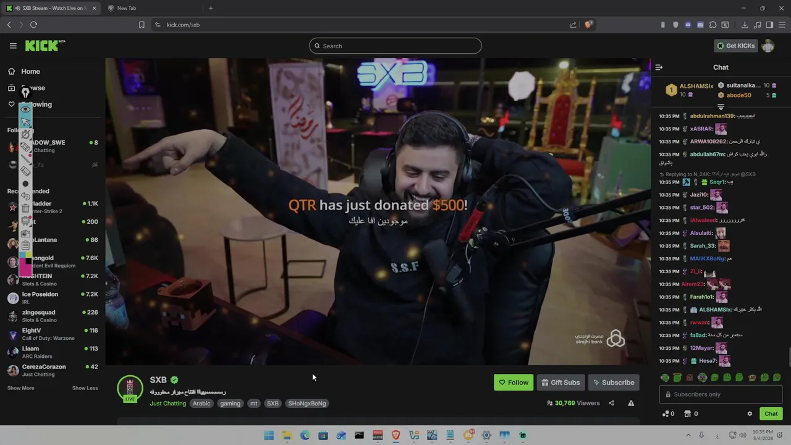Viewport: 791px width, 445px height.
Task: Pick the magenta color swatch
Action: 23,268
